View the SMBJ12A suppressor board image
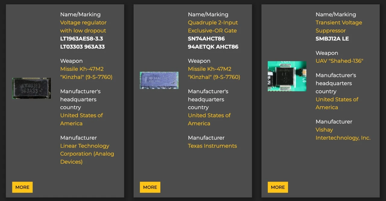 click(287, 76)
